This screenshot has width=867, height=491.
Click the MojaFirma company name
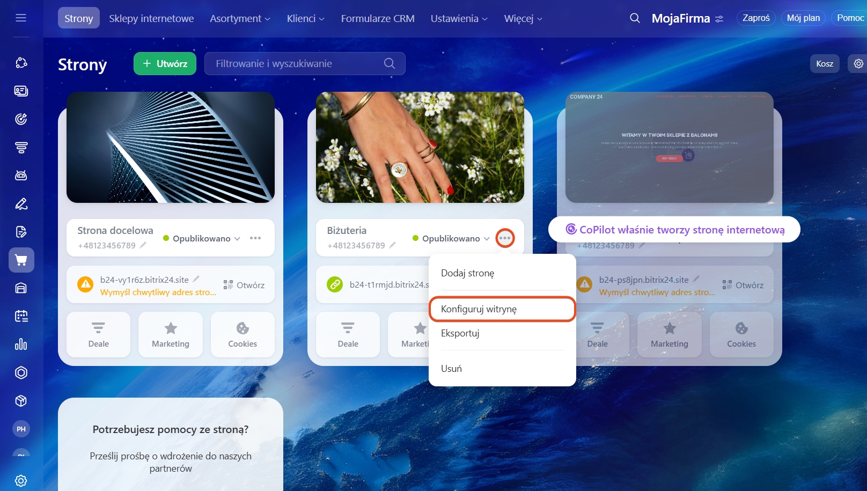pos(681,18)
